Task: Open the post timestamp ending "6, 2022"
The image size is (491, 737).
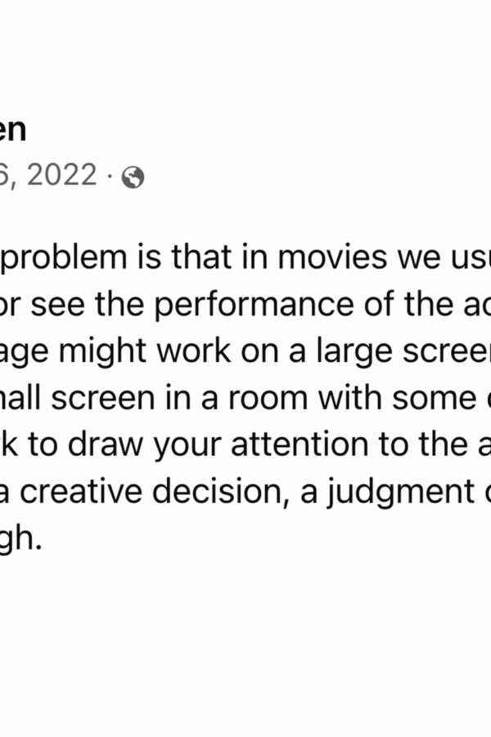Action: pos(48,175)
